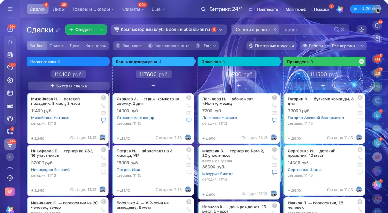Open the Михайлова Наталья contact link

tap(50, 118)
